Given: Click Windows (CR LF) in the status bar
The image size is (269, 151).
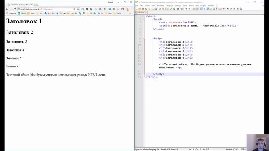Looking at the screenshot, I should click(x=232, y=149).
